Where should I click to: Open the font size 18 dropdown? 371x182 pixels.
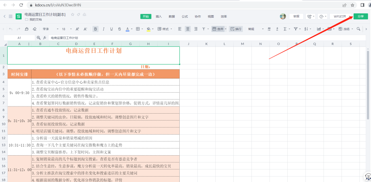(x=67, y=29)
